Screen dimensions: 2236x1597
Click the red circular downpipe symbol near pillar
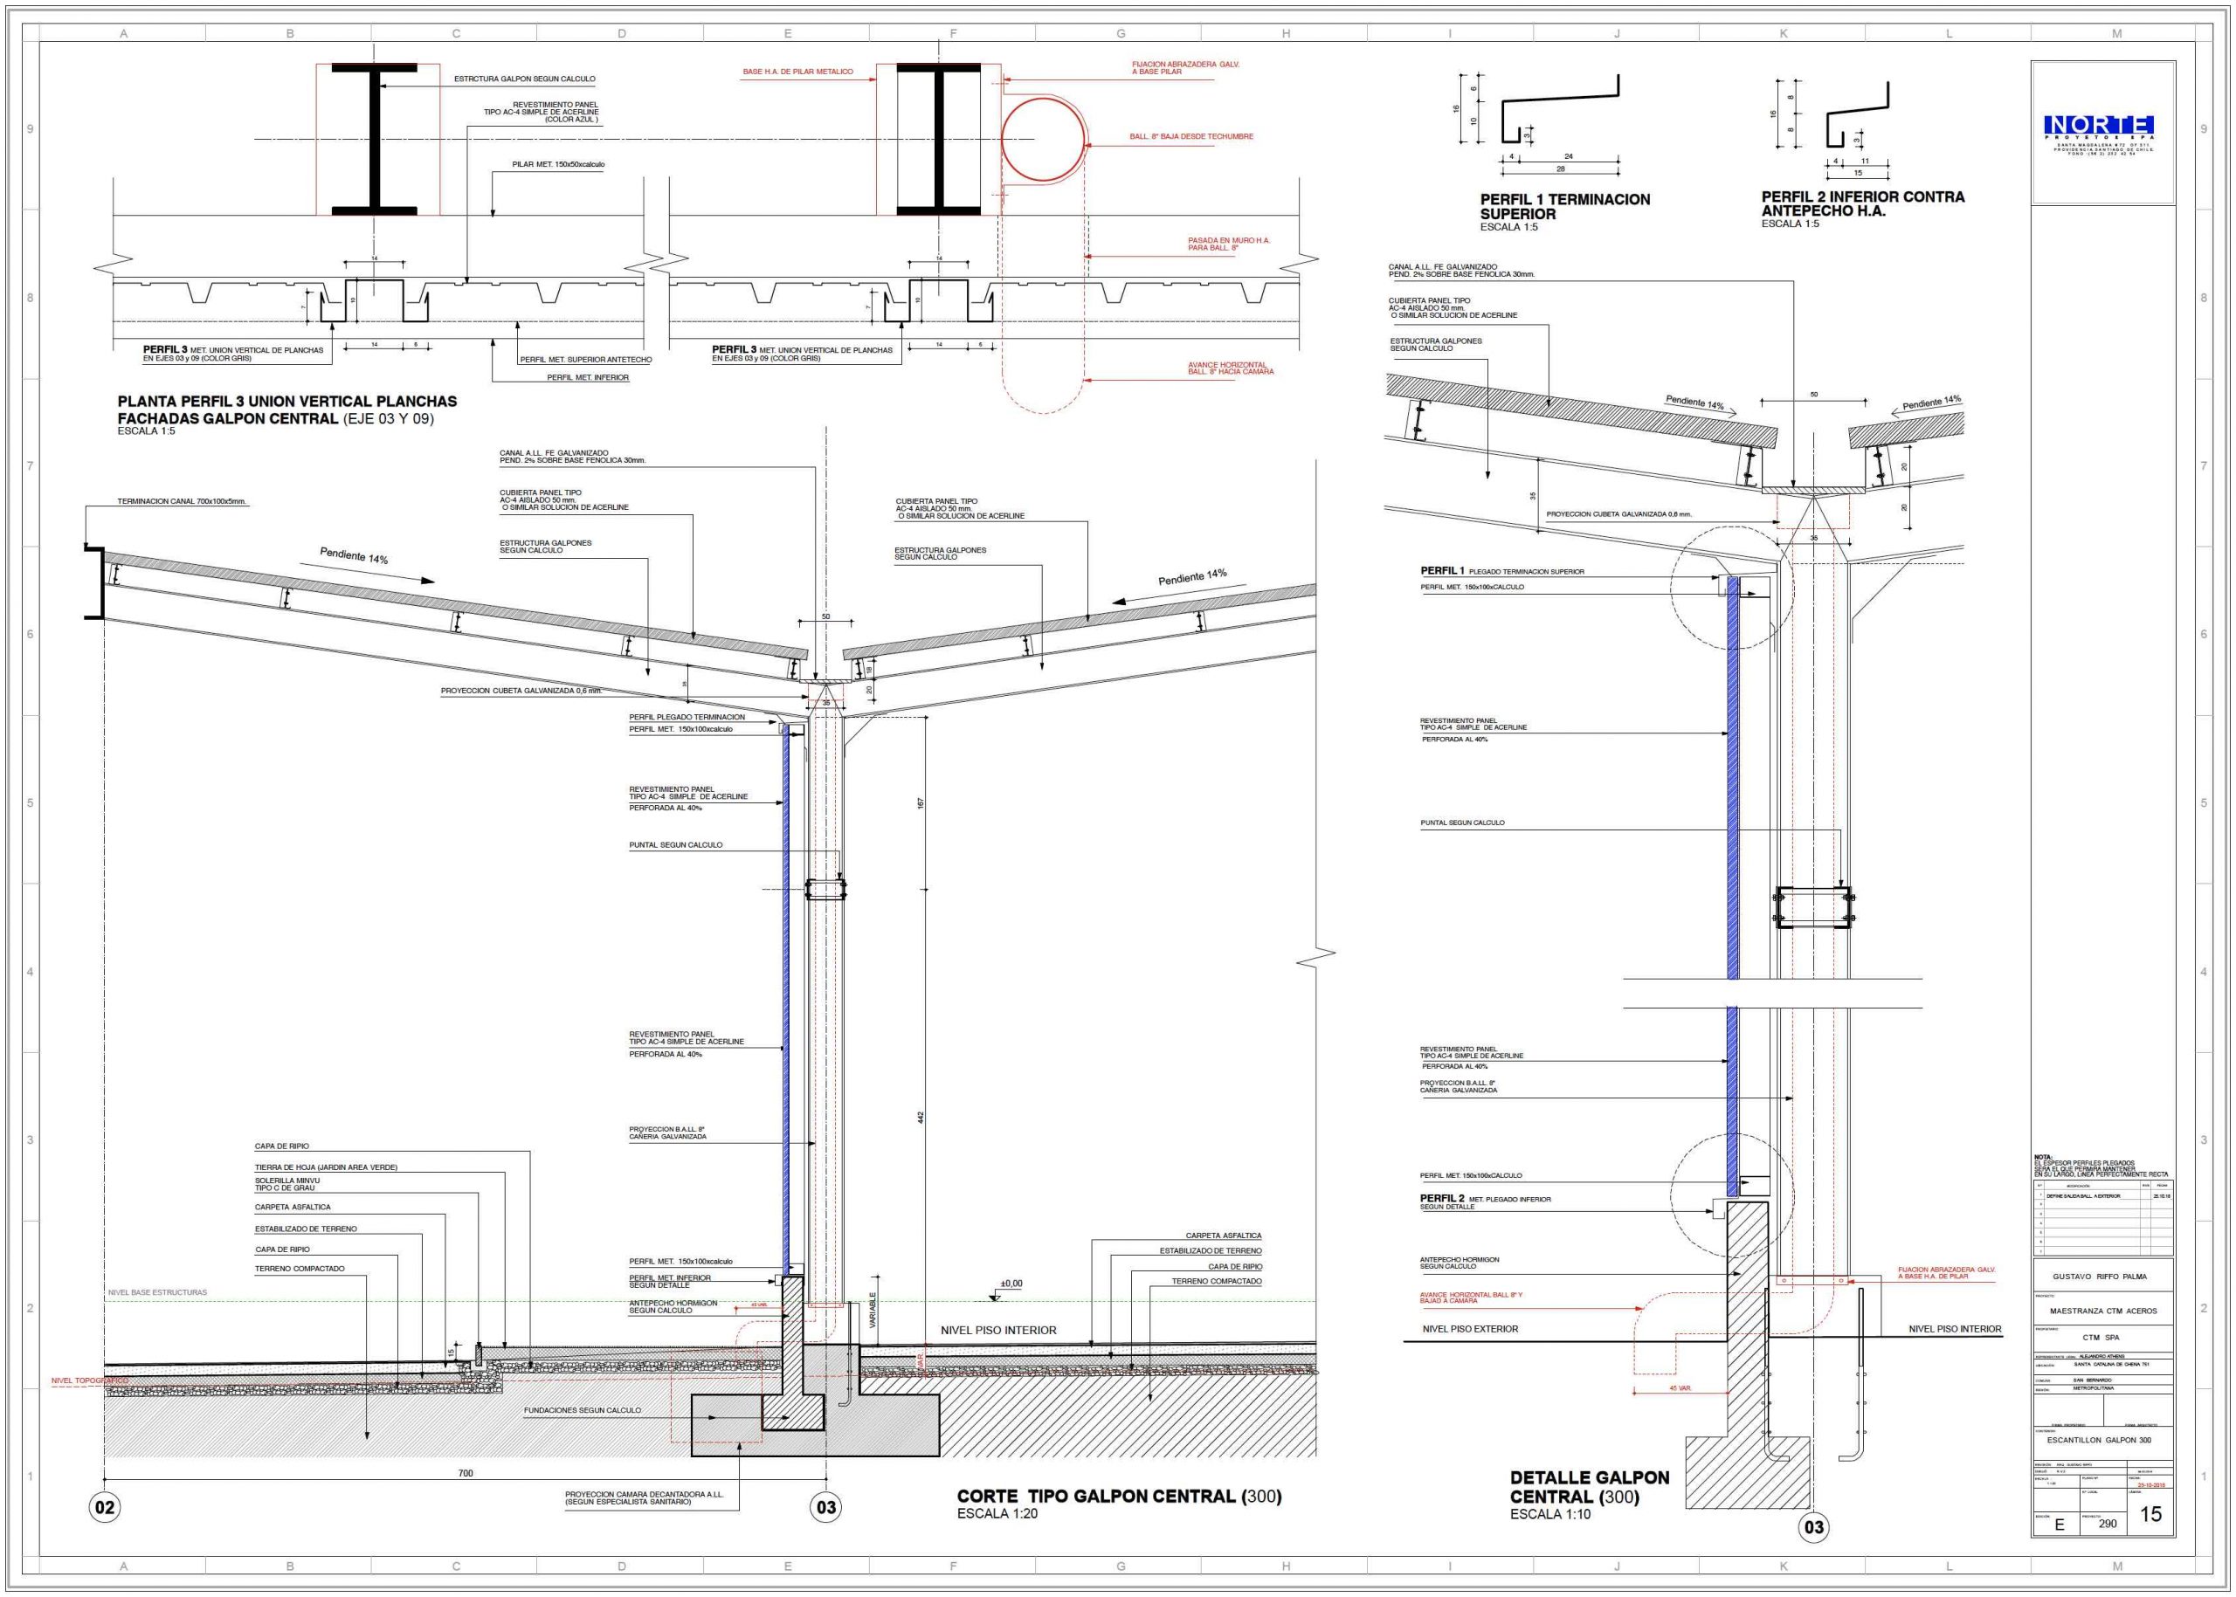[1043, 140]
